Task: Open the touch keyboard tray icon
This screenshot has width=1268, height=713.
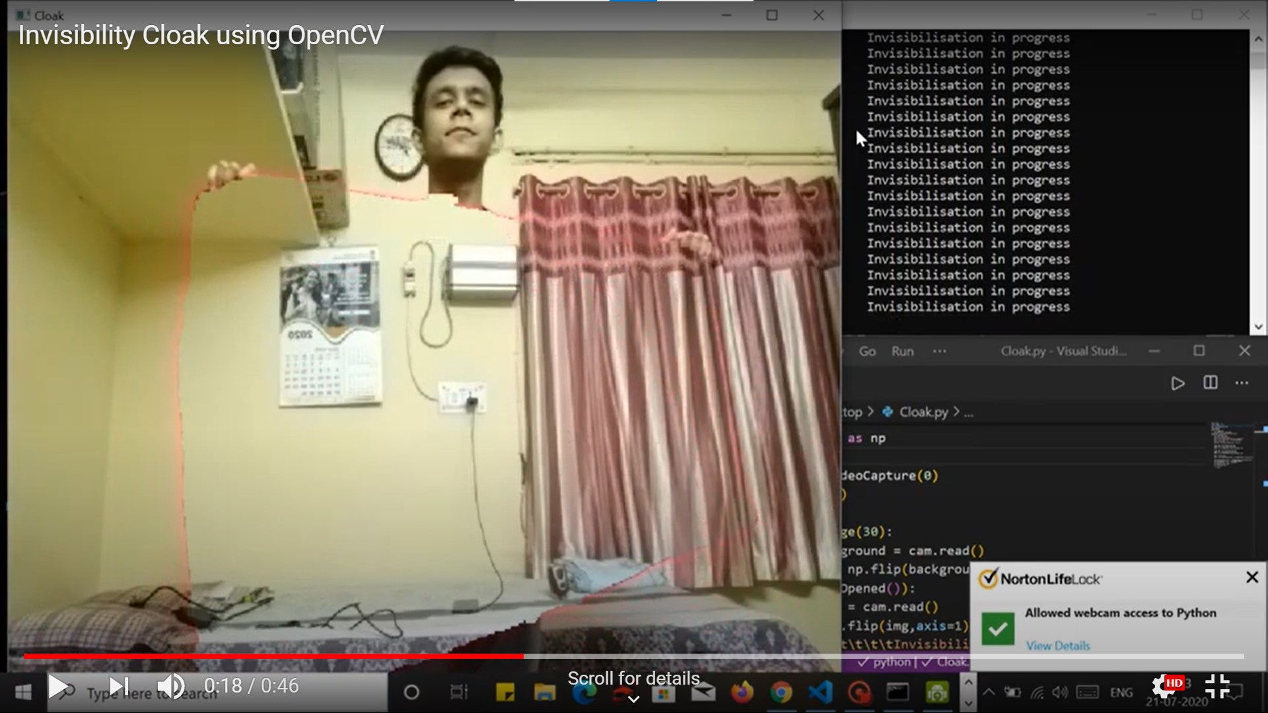Action: coord(1087,692)
